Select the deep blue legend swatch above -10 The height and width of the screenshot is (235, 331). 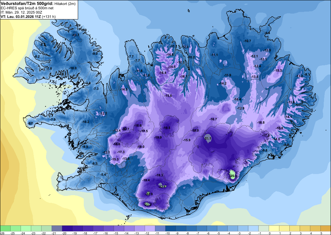click(170, 228)
